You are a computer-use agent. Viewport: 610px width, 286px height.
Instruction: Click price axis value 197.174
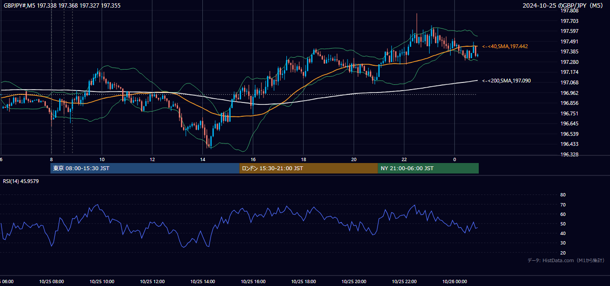point(569,72)
